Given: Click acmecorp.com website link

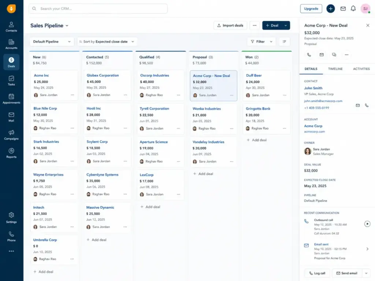Looking at the screenshot, I should (x=314, y=132).
